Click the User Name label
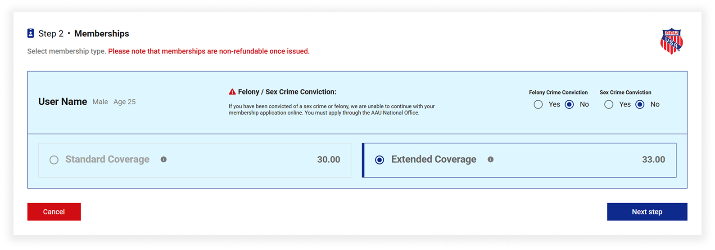The width and height of the screenshot is (715, 250). (63, 102)
